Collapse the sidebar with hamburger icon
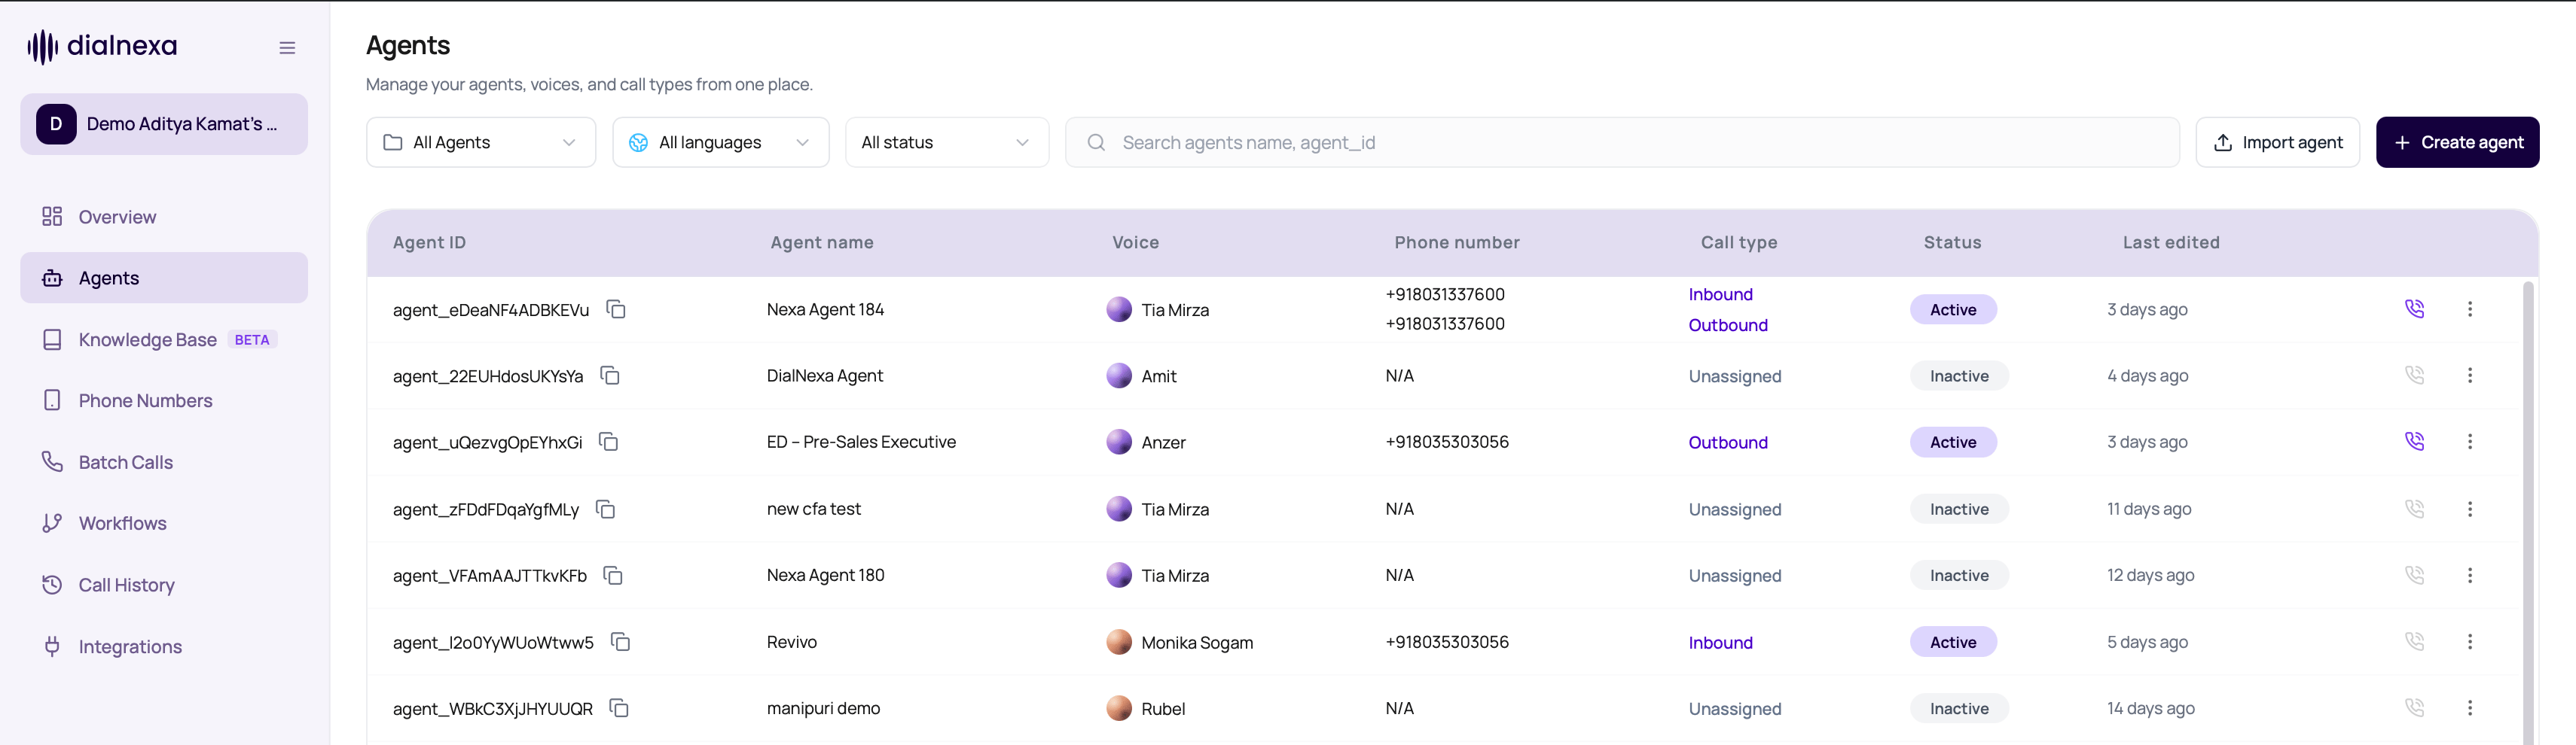 coord(287,47)
